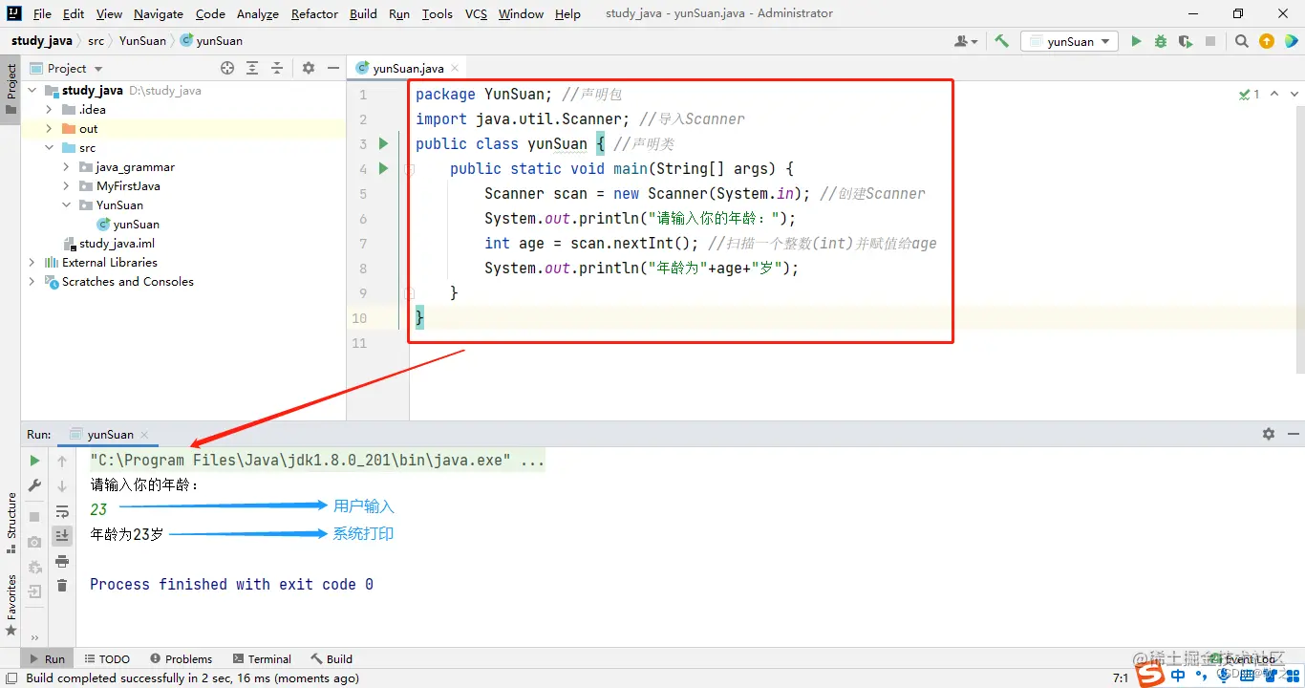
Task: Click the Stop button in top toolbar
Action: 1210,41
